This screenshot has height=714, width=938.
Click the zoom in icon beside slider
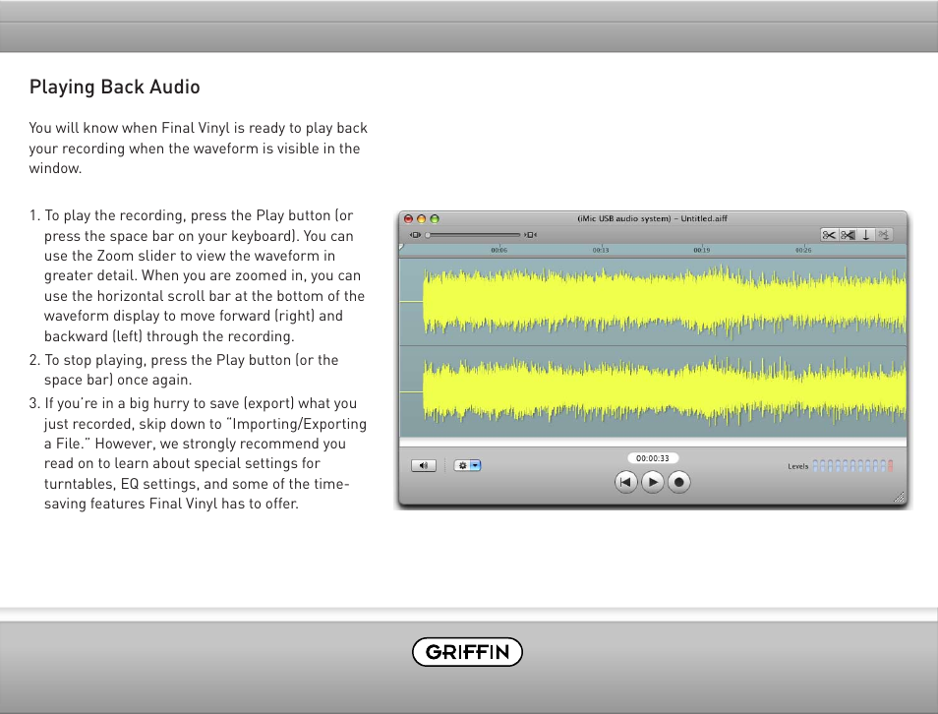pos(531,235)
